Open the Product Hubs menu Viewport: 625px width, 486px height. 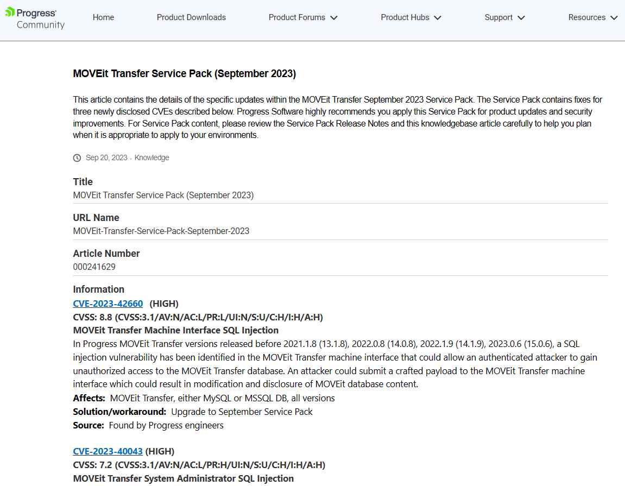coord(411,17)
